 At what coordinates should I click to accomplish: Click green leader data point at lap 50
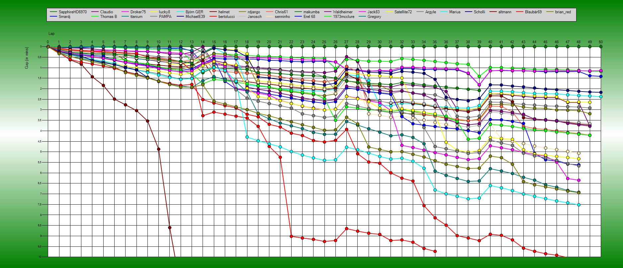click(601, 47)
